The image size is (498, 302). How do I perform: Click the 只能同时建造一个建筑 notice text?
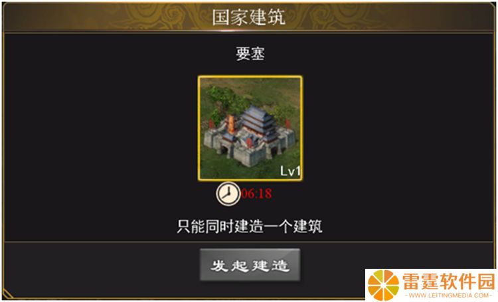point(250,227)
